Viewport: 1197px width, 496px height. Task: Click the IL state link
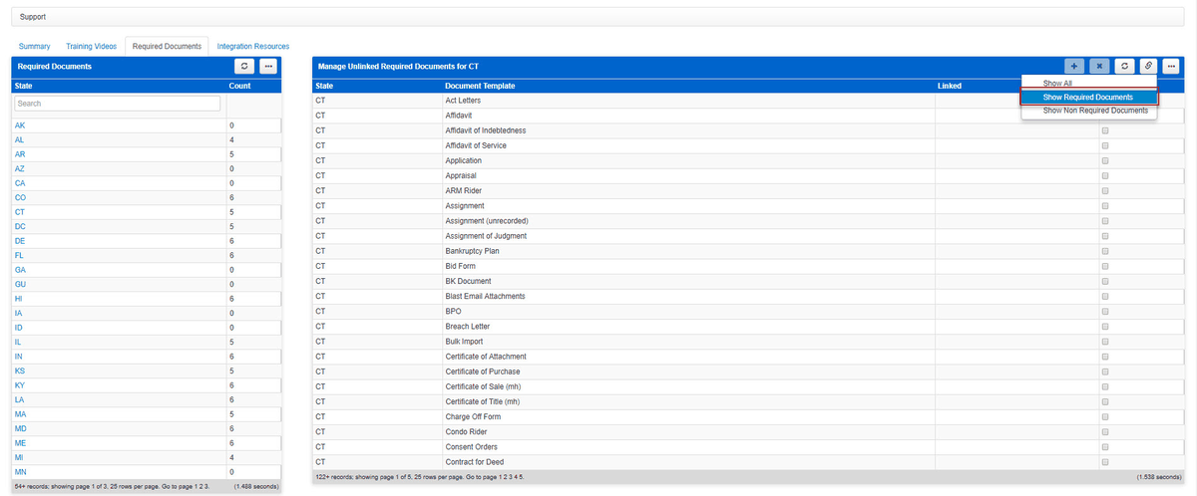tap(18, 342)
